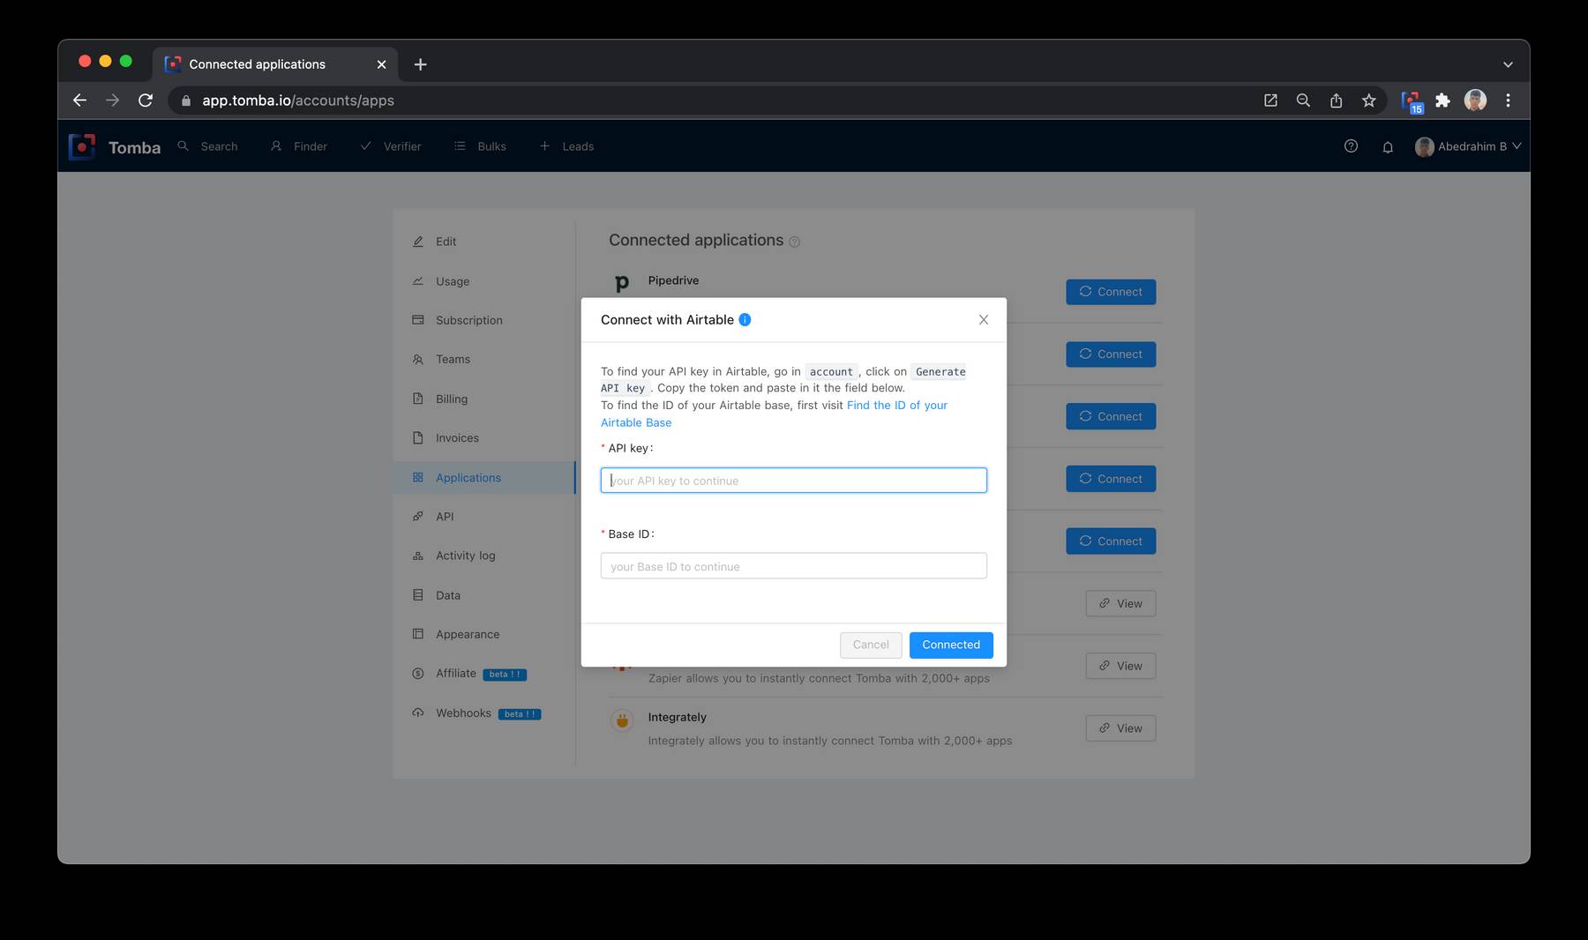Open a new browser tab
This screenshot has height=940, width=1588.
[x=421, y=64]
